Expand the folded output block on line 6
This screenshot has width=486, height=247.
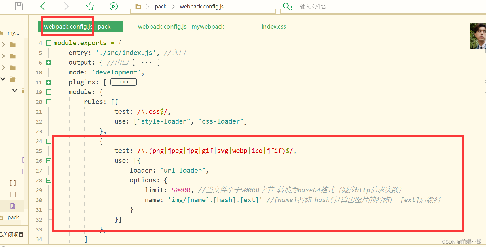[49, 63]
